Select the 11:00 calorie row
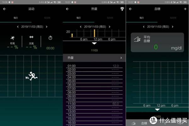189x126 pixels. (94, 104)
